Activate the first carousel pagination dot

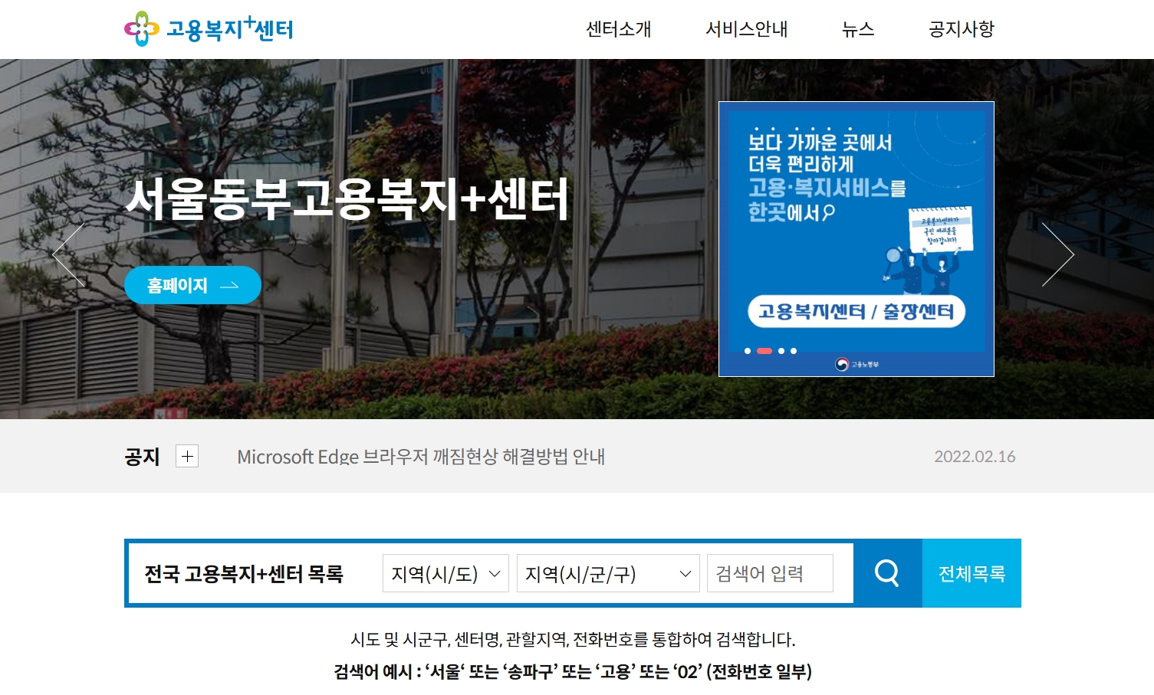[x=748, y=350]
